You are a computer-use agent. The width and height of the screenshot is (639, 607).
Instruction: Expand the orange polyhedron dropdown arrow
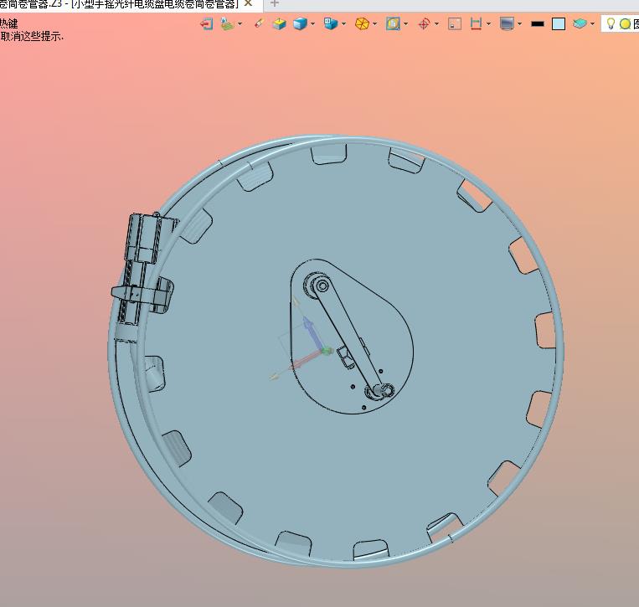pos(375,24)
